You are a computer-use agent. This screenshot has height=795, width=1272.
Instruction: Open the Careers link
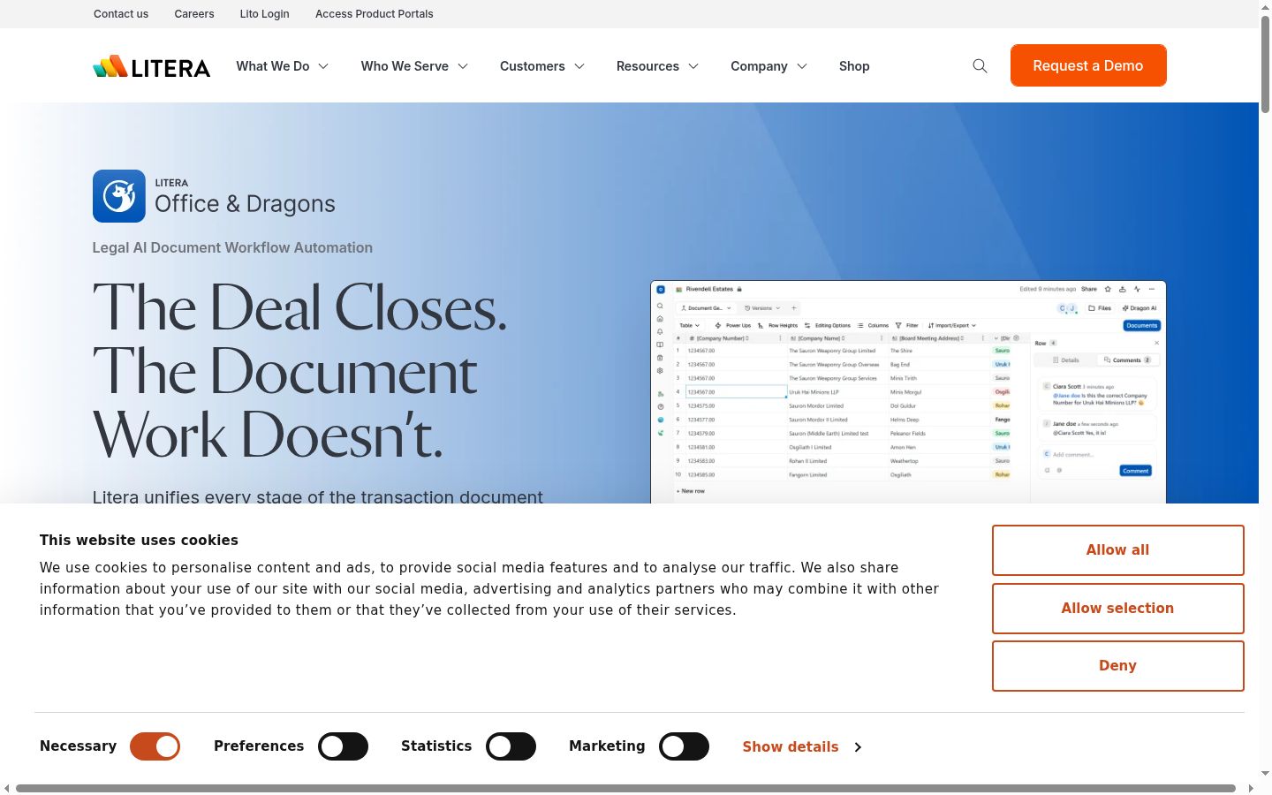(194, 14)
